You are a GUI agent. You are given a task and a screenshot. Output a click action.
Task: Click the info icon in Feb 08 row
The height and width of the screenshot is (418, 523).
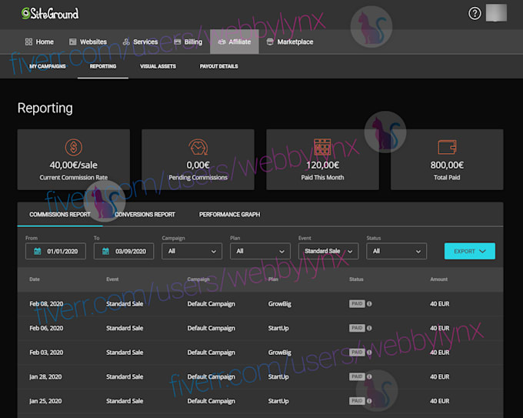tap(369, 304)
